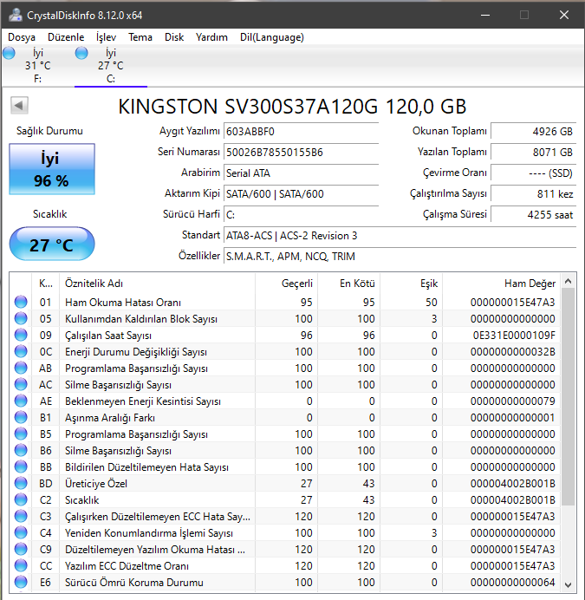
Task: Click the Çalışma Süresi value 4255 saat
Action: tap(533, 214)
